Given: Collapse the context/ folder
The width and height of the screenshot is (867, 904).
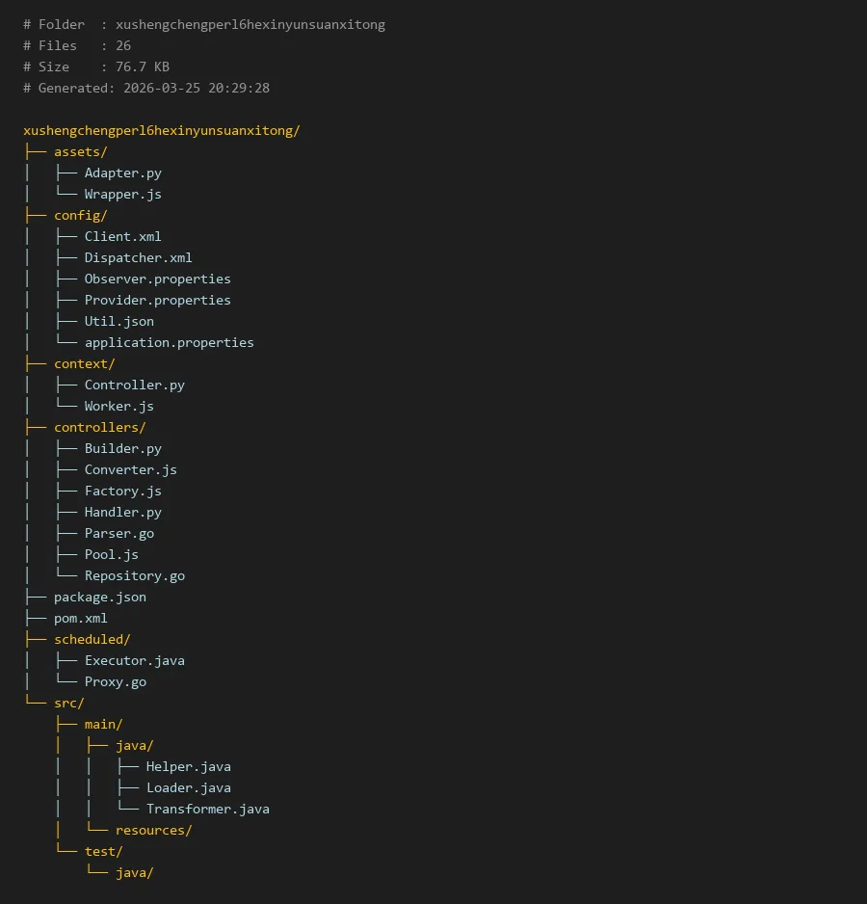Looking at the screenshot, I should coord(84,364).
